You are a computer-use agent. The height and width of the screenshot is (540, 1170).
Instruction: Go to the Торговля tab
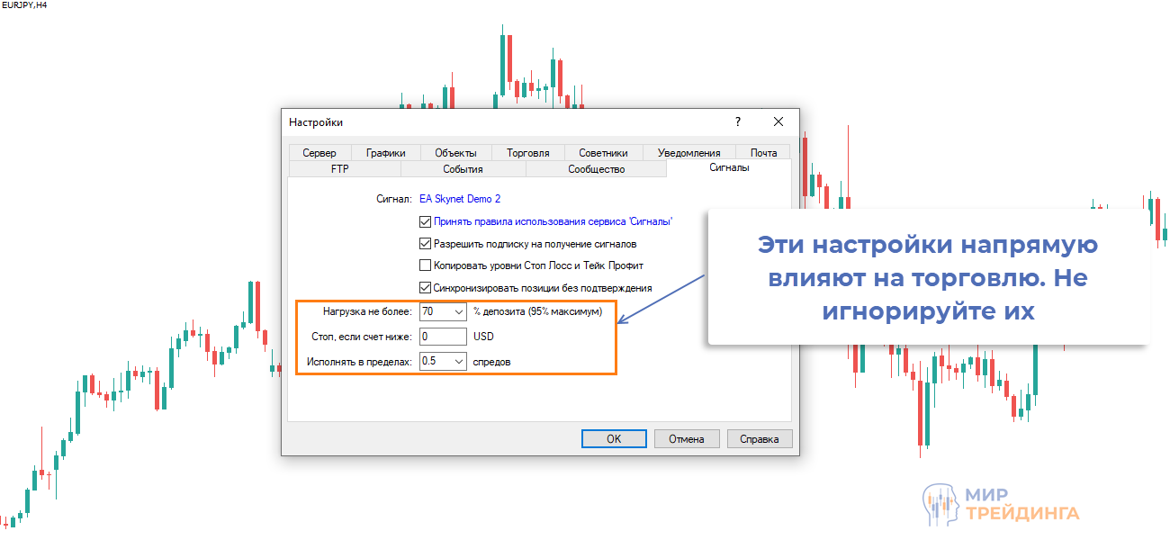pos(527,153)
